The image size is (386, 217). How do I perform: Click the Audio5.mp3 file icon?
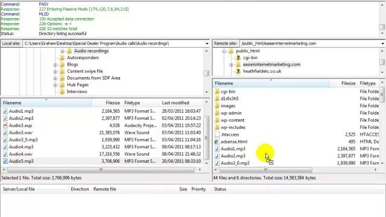5,161
